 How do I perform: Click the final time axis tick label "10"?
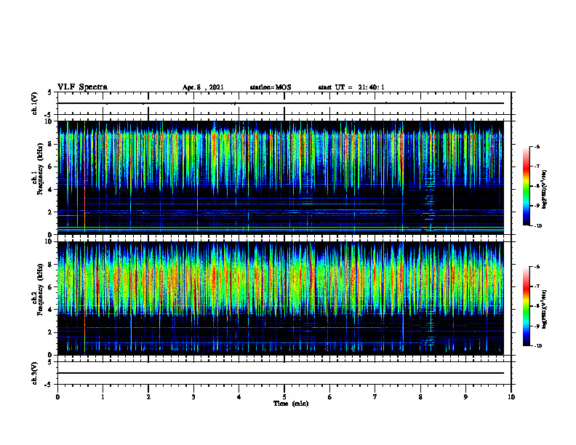click(x=511, y=397)
